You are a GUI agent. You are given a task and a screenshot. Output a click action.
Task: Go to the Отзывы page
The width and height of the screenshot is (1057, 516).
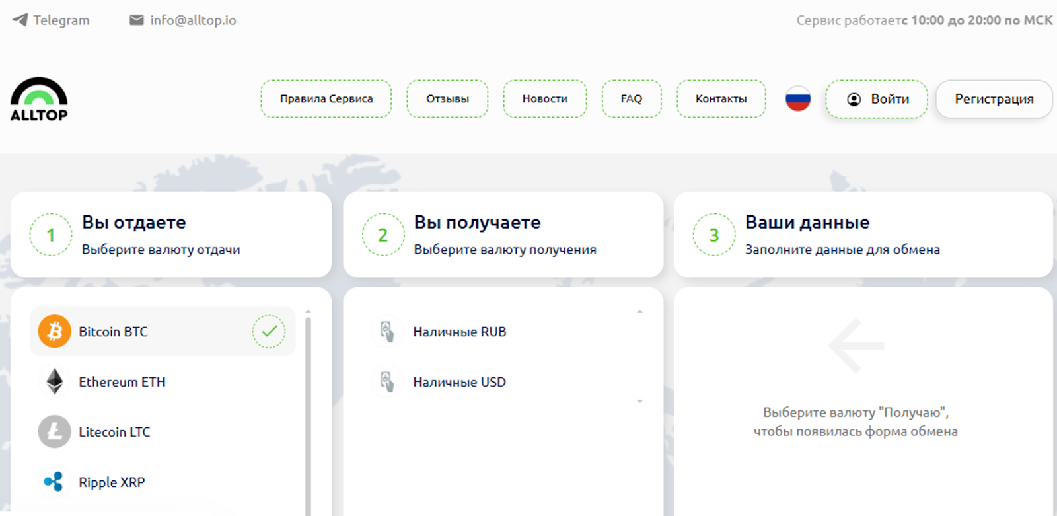coord(447,98)
